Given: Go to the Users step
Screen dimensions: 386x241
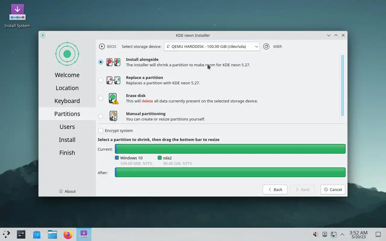Looking at the screenshot, I should pos(67,127).
